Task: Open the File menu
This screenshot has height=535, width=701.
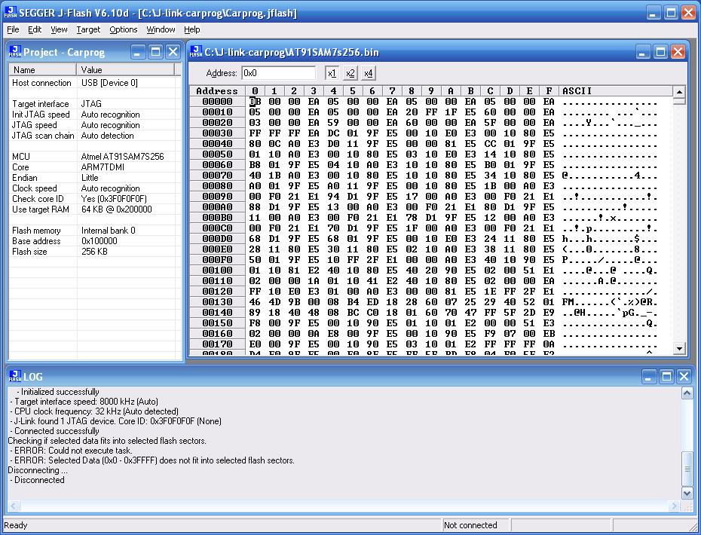Action: click(x=13, y=29)
